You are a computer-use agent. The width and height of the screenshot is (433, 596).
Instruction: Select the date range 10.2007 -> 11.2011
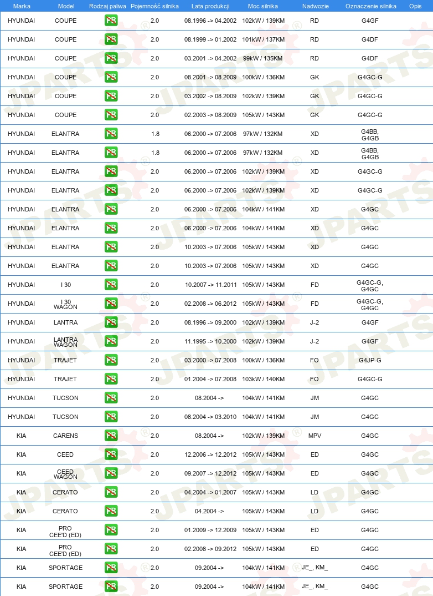210,285
